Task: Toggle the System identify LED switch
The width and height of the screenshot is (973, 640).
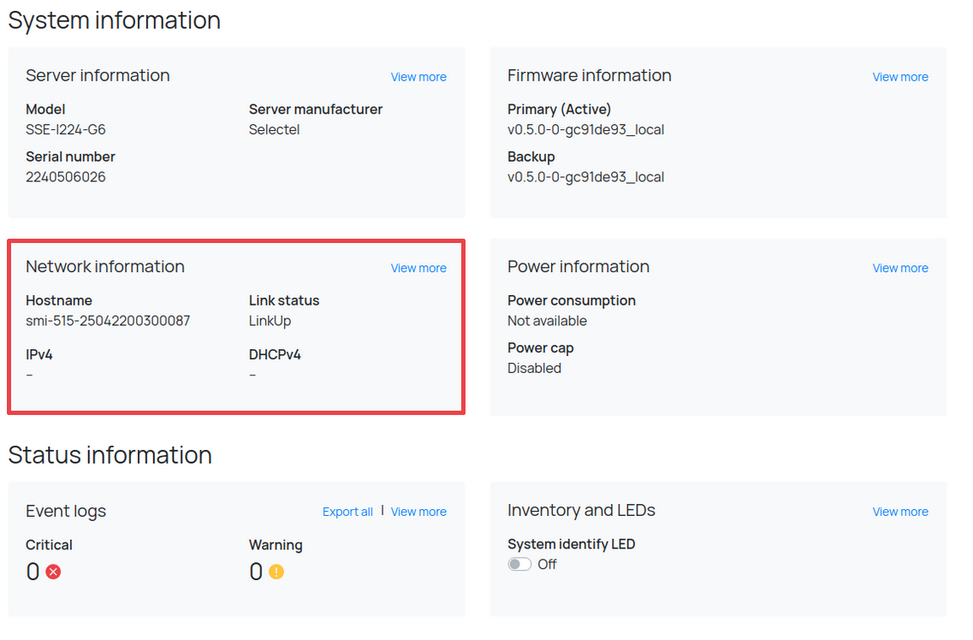Action: click(519, 565)
